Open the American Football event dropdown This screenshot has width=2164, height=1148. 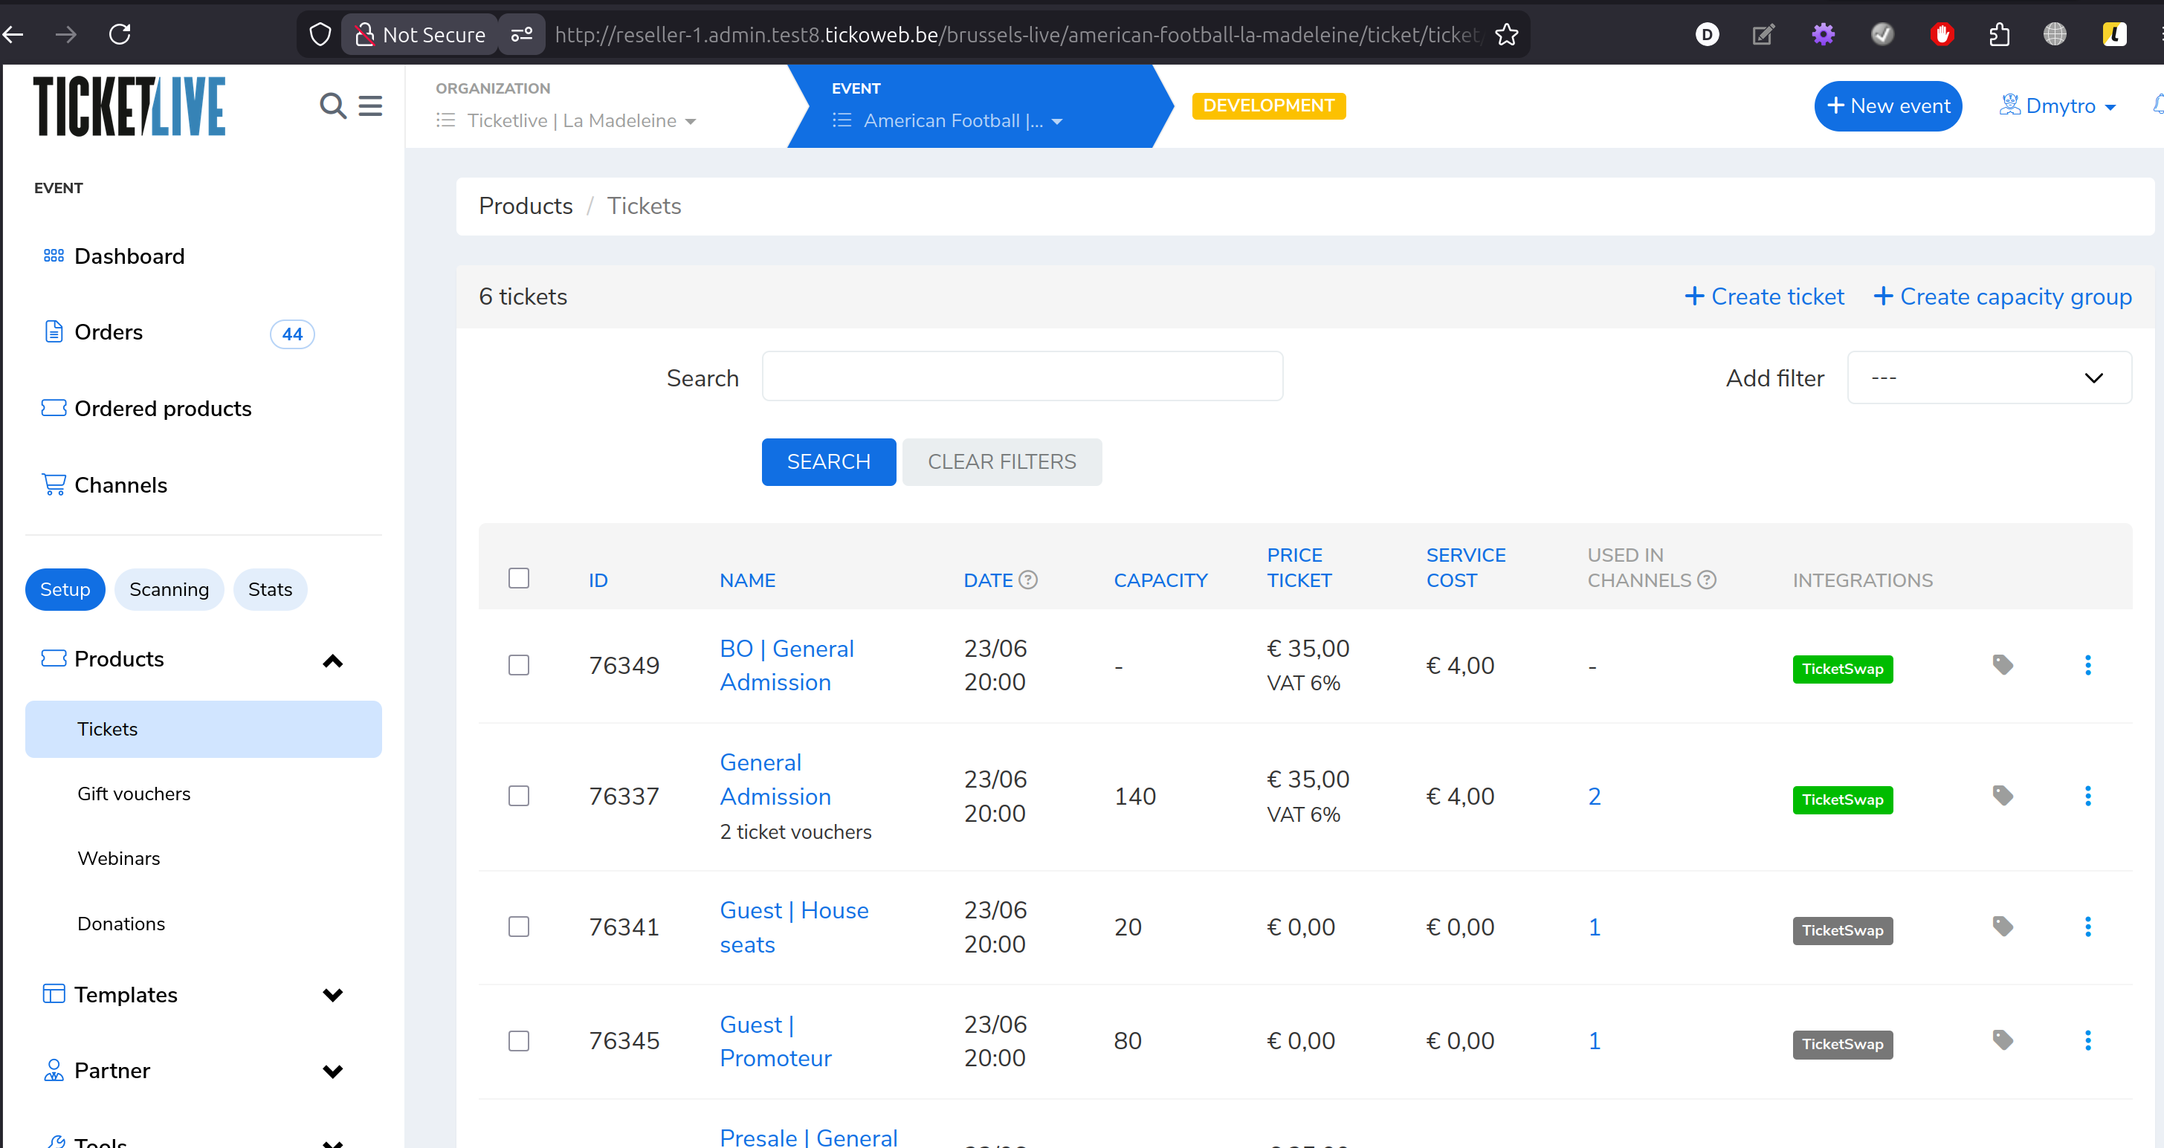[962, 121]
